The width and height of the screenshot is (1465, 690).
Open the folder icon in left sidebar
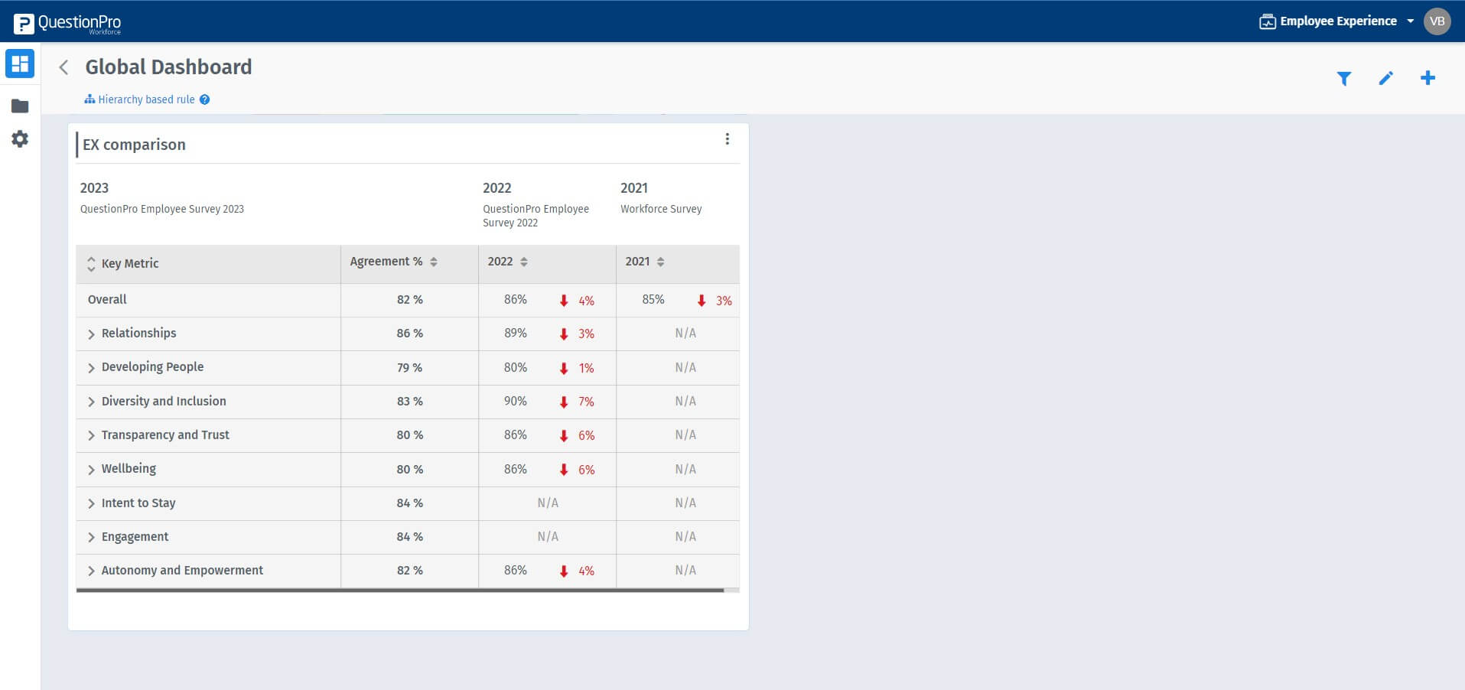20,106
